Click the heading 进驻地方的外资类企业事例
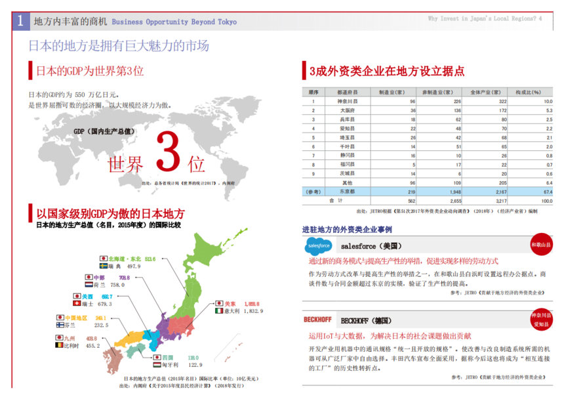 347,229
